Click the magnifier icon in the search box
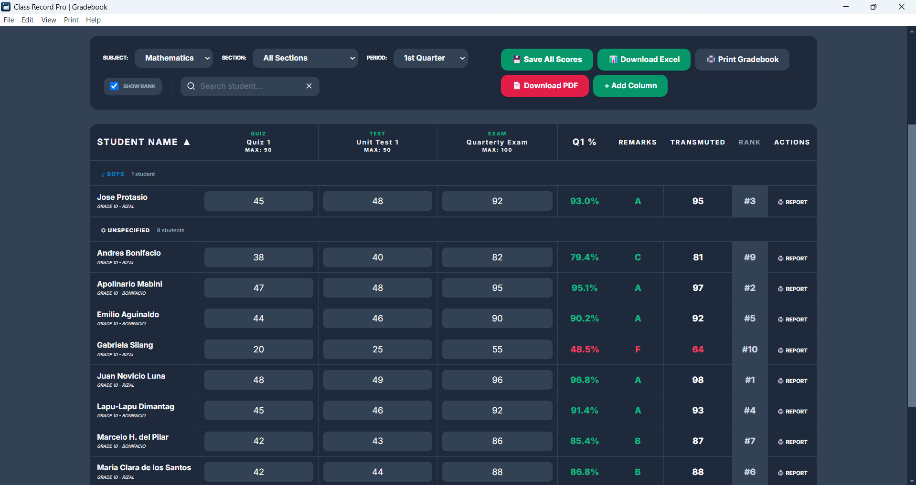This screenshot has width=916, height=485. pyautogui.click(x=191, y=86)
